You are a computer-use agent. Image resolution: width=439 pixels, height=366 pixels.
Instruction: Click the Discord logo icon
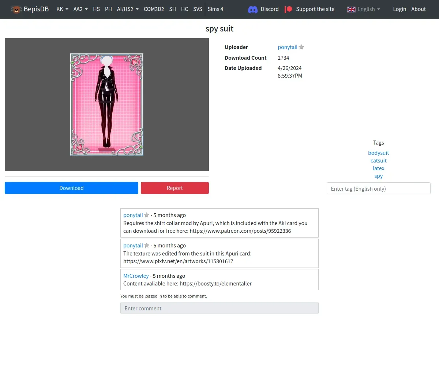coord(253,9)
